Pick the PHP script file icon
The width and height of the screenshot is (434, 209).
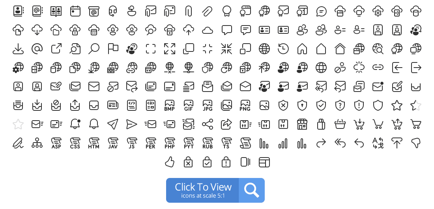pyautogui.click(x=169, y=143)
